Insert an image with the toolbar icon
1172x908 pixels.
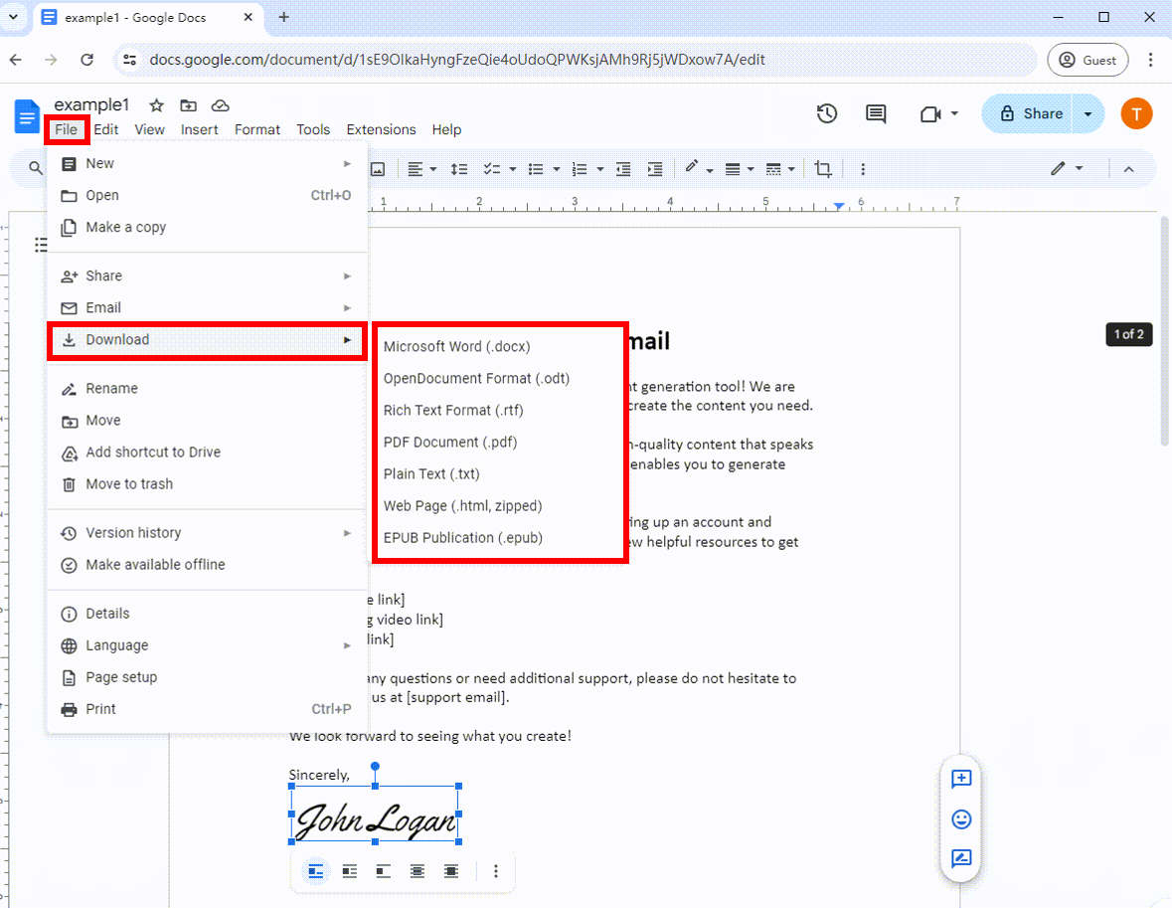click(x=378, y=169)
